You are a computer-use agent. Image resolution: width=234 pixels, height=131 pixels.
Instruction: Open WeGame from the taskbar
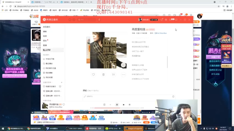[x=150, y=128]
